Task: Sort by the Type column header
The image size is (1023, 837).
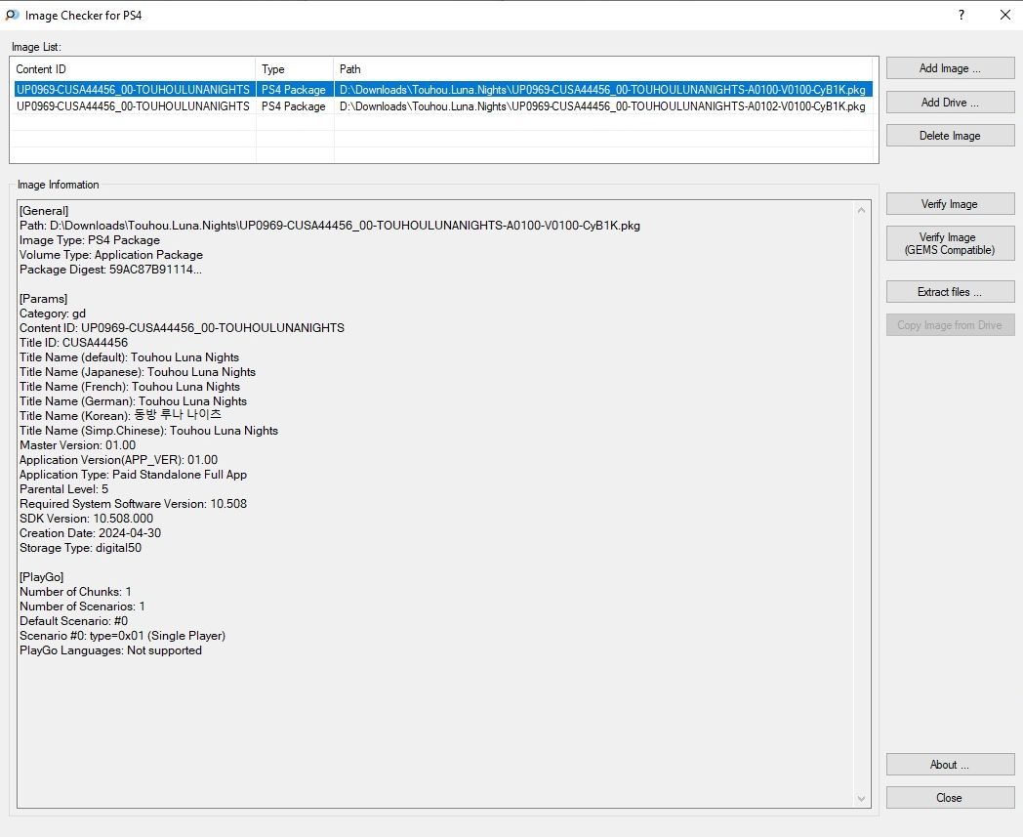Action: [x=295, y=69]
